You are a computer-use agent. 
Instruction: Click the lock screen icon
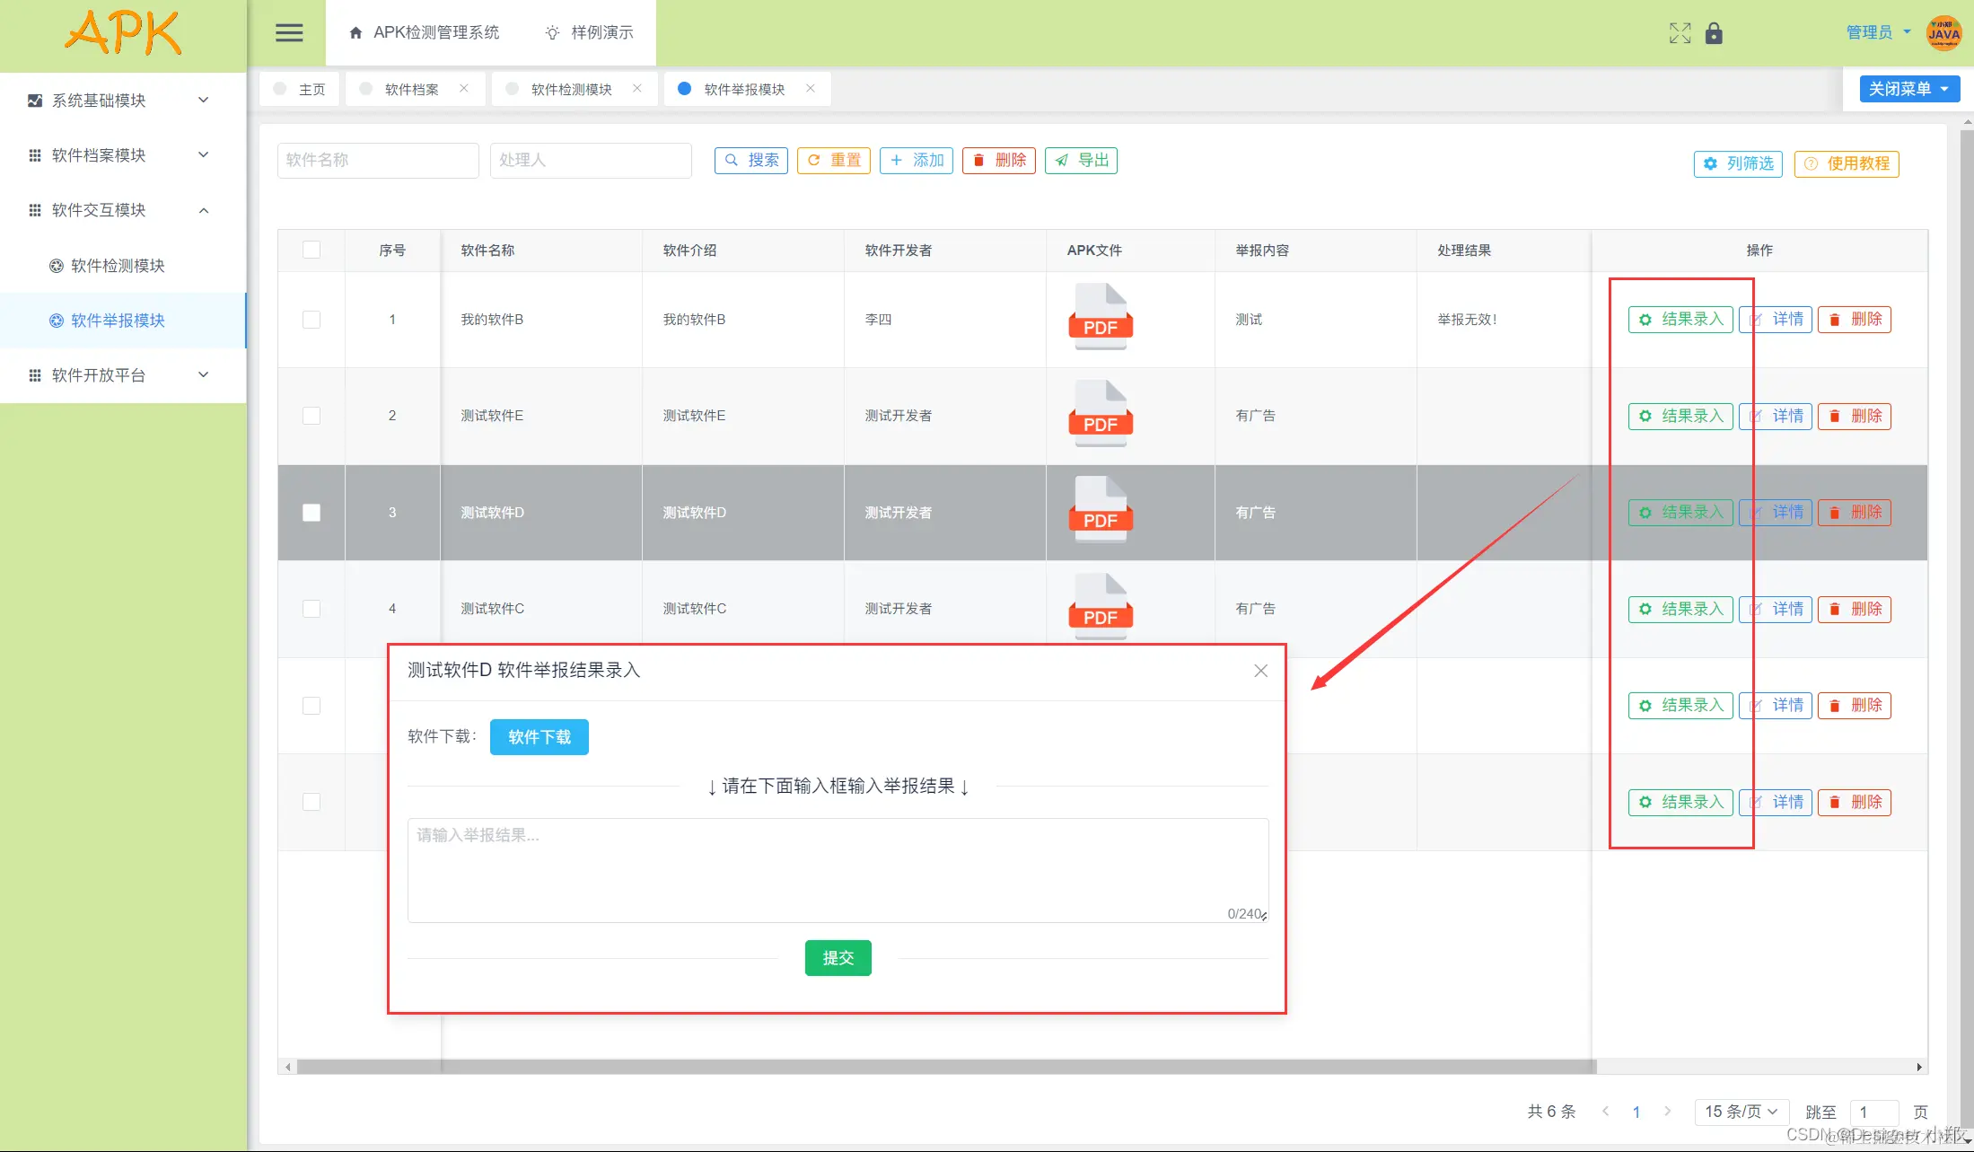(1714, 33)
